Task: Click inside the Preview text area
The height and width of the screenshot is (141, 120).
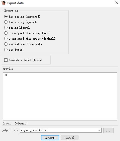Action: pyautogui.click(x=60, y=96)
